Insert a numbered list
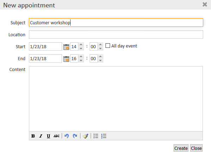 tap(104, 136)
